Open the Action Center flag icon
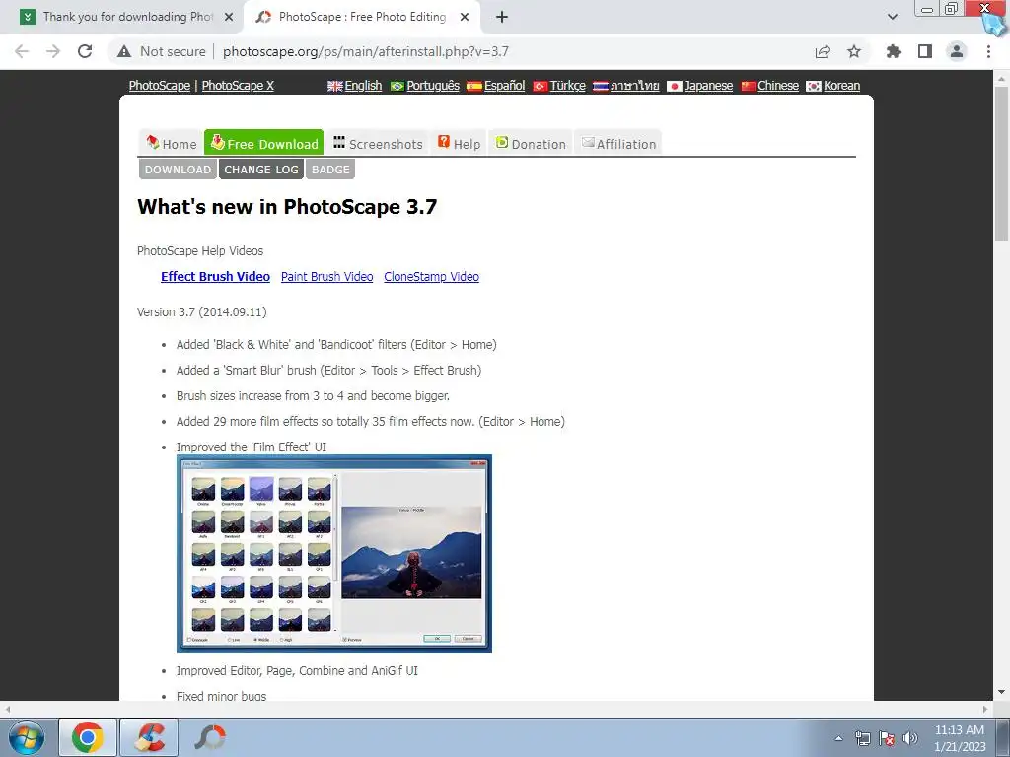The height and width of the screenshot is (757, 1010). click(x=887, y=739)
